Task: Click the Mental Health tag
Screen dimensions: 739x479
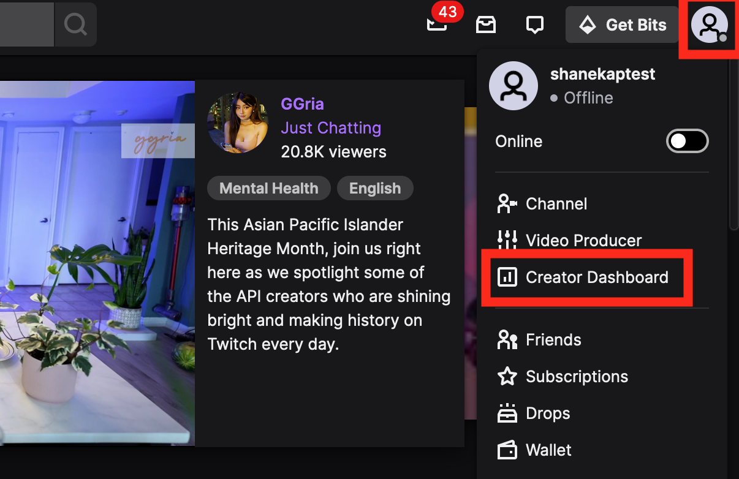Action: coord(268,189)
